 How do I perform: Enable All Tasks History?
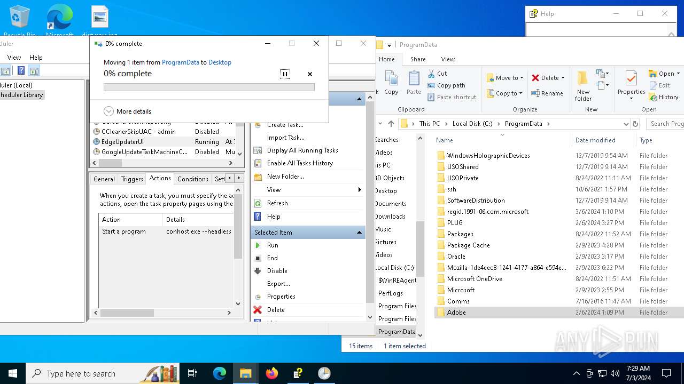point(300,163)
